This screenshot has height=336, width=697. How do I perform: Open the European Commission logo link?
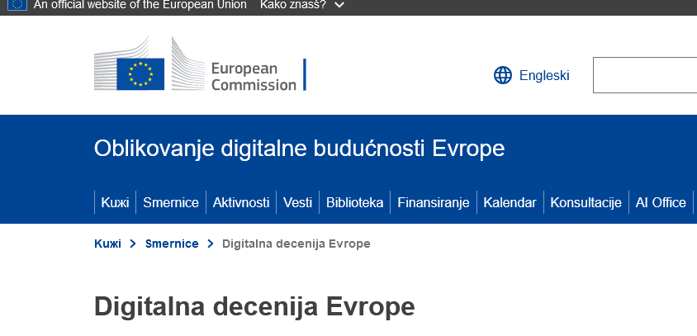200,64
